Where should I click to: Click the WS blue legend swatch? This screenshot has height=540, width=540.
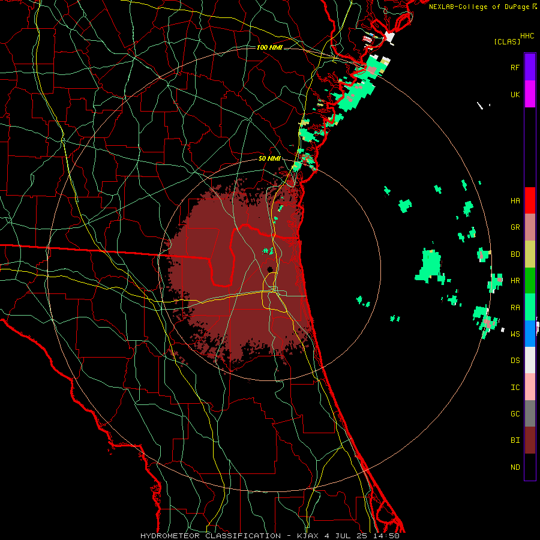click(x=530, y=334)
